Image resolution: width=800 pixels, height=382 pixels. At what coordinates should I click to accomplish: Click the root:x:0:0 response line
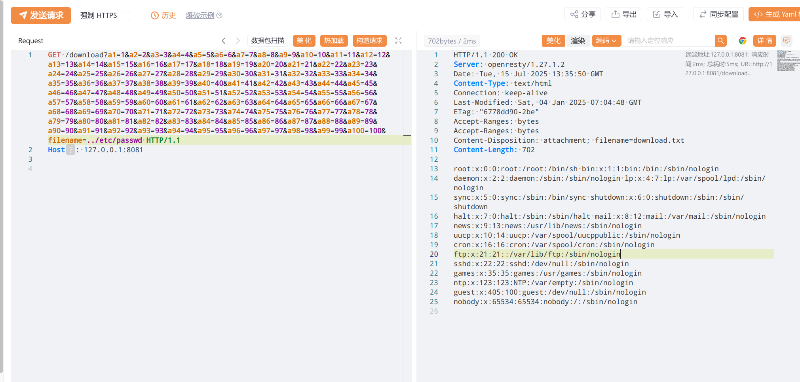586,169
